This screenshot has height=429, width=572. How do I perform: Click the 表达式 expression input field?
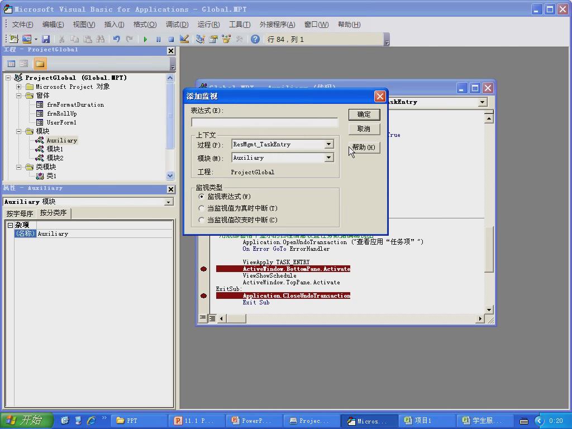tap(264, 122)
